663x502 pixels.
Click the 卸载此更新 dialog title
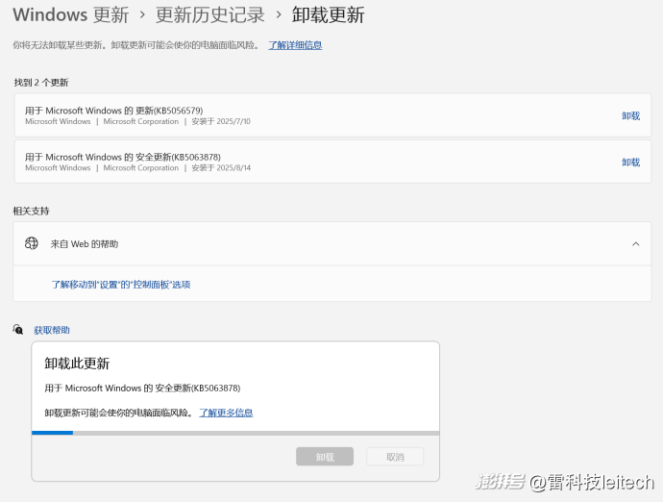click(x=77, y=364)
